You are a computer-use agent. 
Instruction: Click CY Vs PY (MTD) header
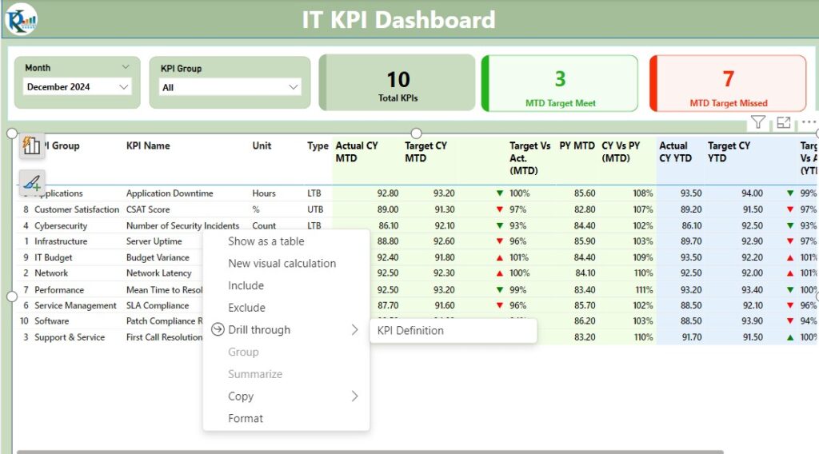point(621,152)
